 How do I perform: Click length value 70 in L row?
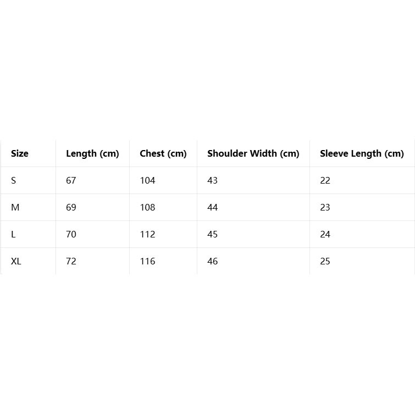click(71, 234)
